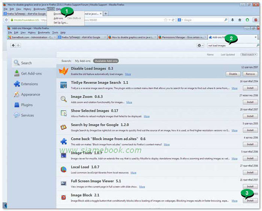This screenshot has width=262, height=211.
Task: Open the More link for Image Block
Action: tap(234, 201)
